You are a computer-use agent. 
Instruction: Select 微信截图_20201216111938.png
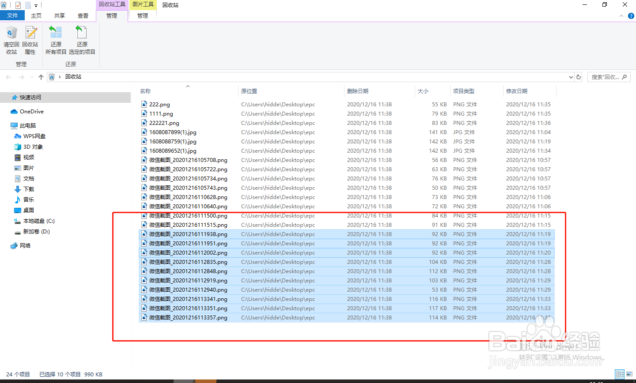point(188,234)
